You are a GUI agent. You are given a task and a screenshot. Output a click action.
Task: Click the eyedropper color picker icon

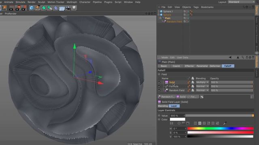coord(225,123)
